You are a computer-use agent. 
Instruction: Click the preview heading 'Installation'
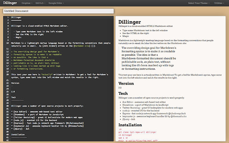(130, 125)
